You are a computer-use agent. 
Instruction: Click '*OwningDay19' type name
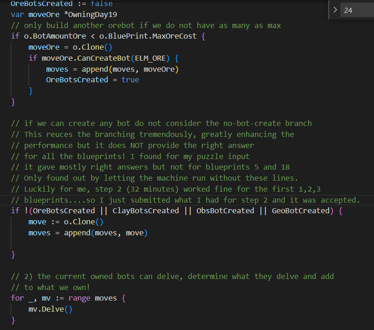[x=91, y=15]
